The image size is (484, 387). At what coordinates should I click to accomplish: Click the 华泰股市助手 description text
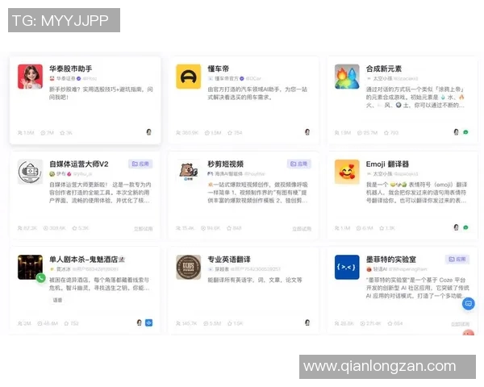click(x=101, y=94)
